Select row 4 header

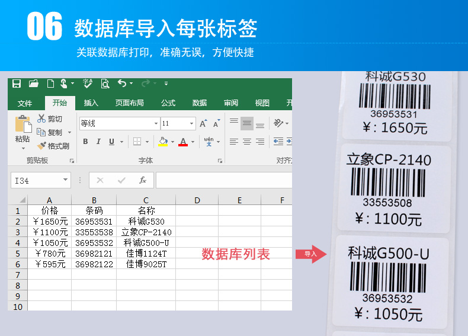tap(18, 242)
